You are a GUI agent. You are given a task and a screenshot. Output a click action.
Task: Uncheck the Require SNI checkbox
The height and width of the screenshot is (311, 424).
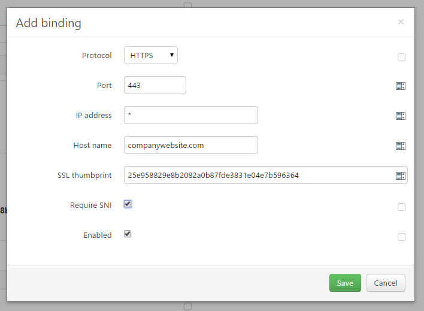point(128,204)
